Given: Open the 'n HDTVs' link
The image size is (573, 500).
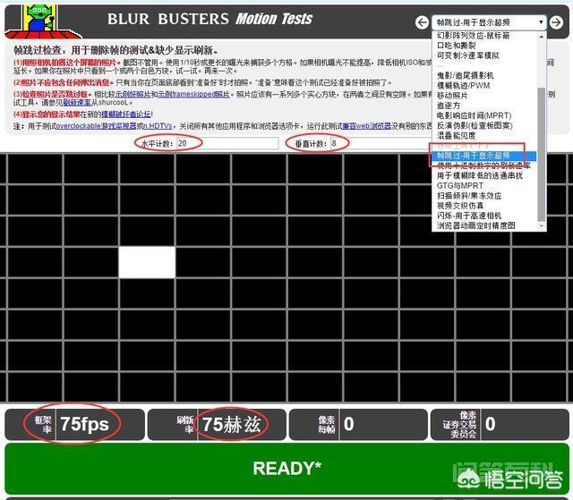Looking at the screenshot, I should tap(158, 126).
